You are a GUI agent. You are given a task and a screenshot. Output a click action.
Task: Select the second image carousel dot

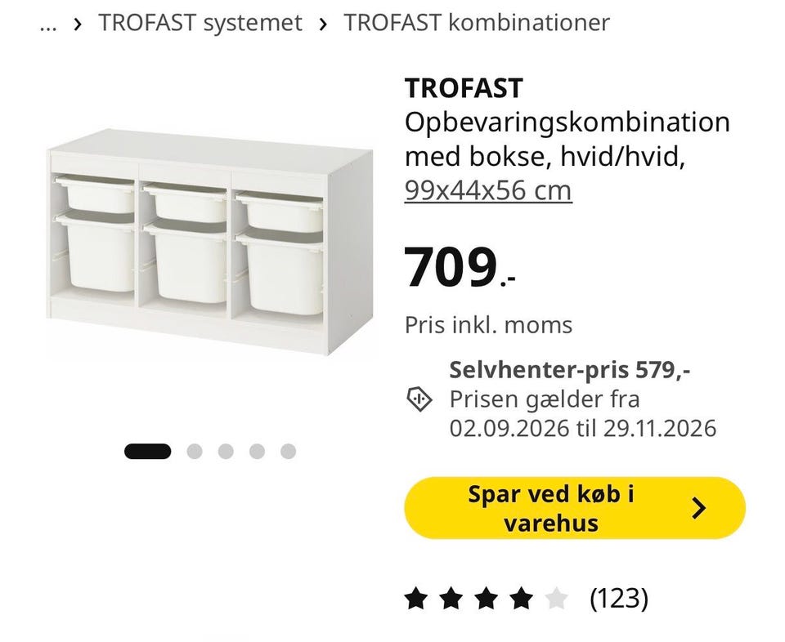pos(195,452)
